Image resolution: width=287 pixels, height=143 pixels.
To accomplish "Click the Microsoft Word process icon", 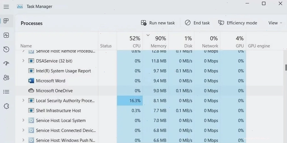I will [x=31, y=81].
